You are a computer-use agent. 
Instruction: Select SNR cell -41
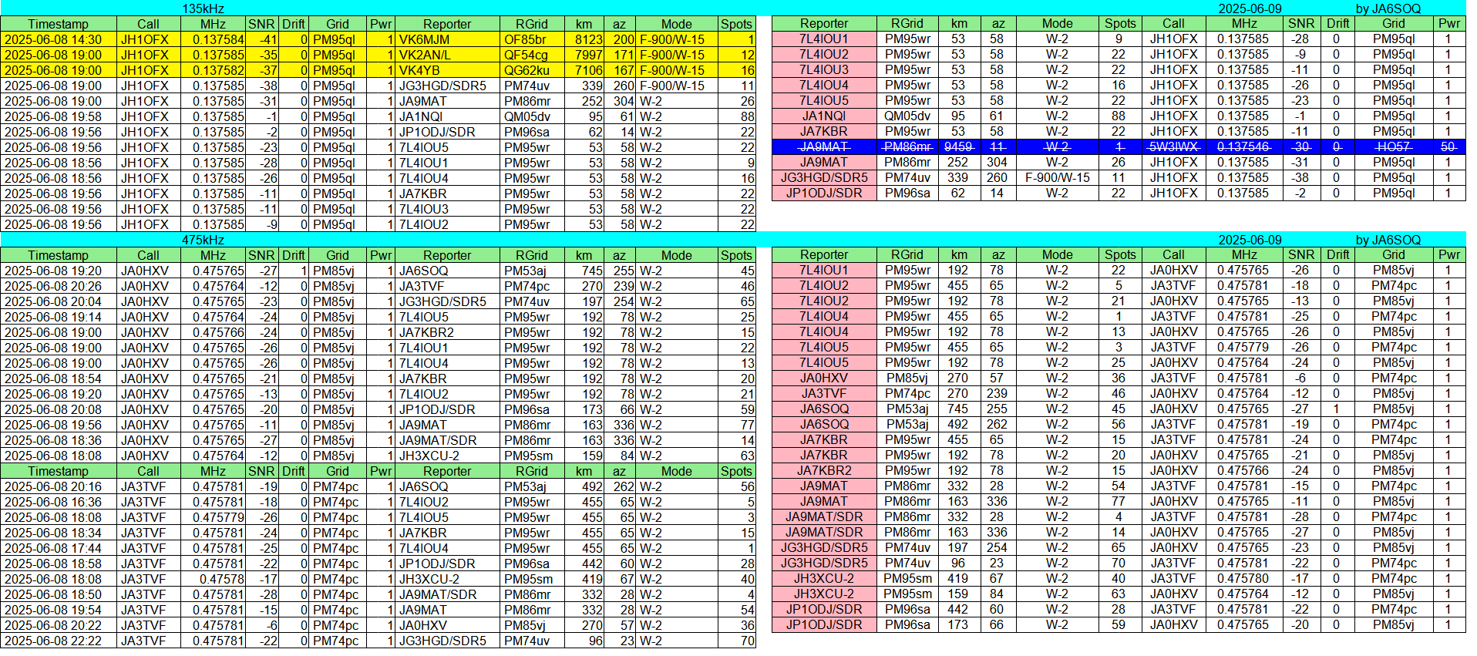[x=262, y=39]
